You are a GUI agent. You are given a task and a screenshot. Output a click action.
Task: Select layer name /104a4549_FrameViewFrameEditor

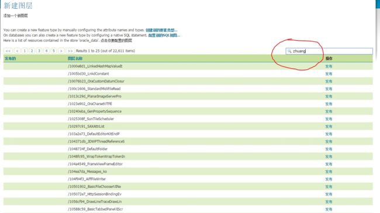coord(95,164)
